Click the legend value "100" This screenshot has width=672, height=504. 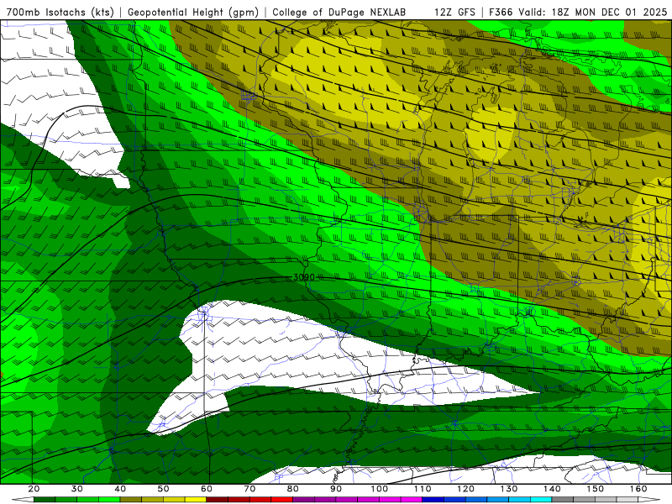click(x=380, y=489)
